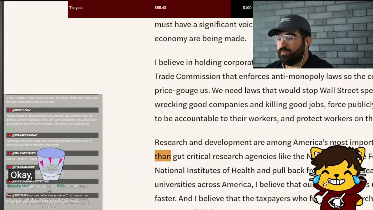Click the 'Tip goal:' label
The height and width of the screenshot is (210, 373).
coord(76,8)
